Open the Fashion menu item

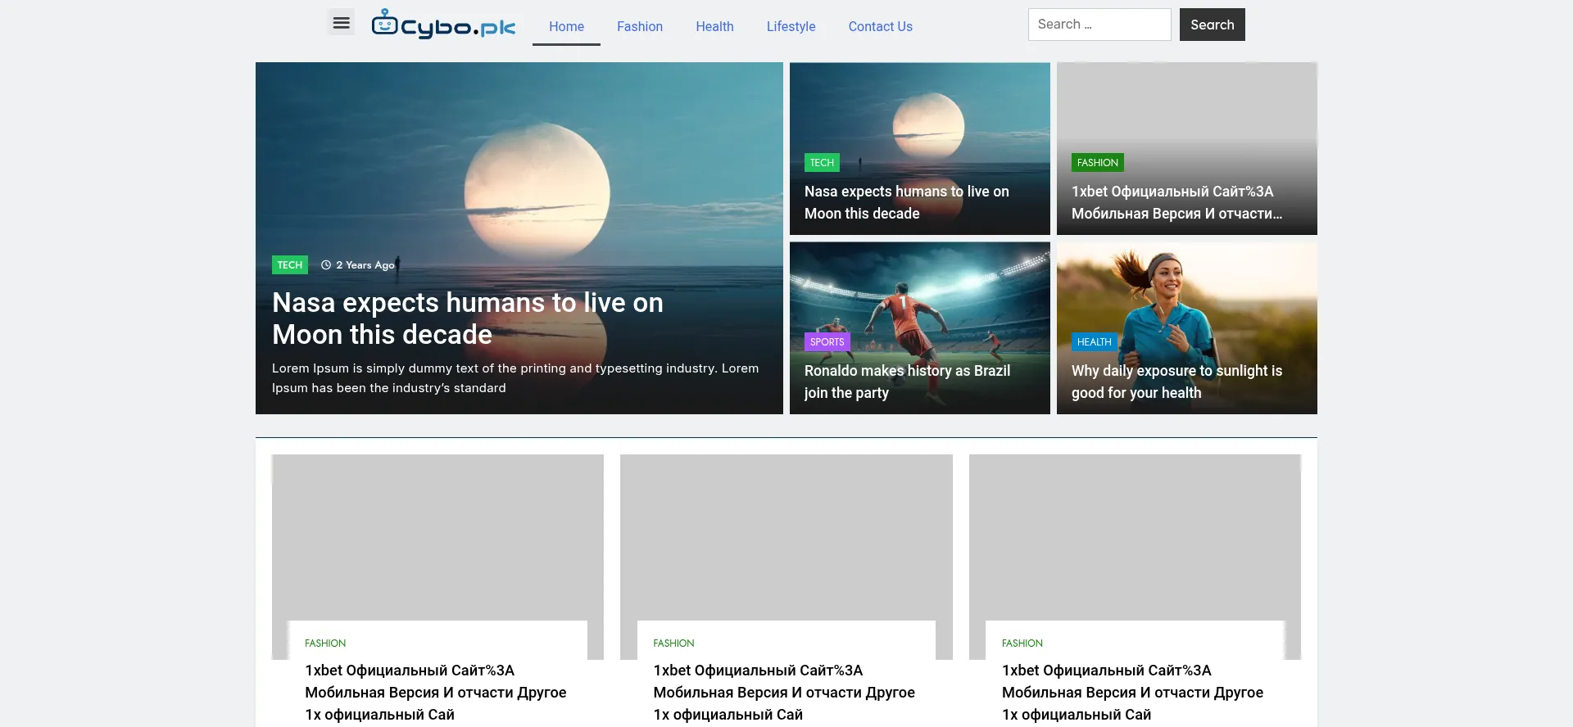pyautogui.click(x=640, y=26)
